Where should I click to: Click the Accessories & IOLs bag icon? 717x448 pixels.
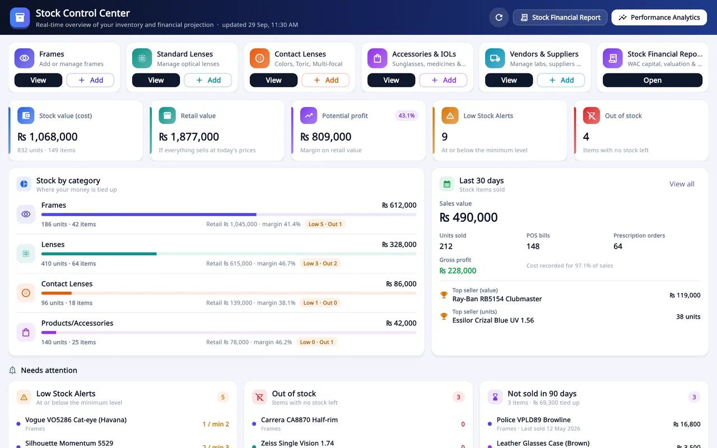pyautogui.click(x=378, y=58)
